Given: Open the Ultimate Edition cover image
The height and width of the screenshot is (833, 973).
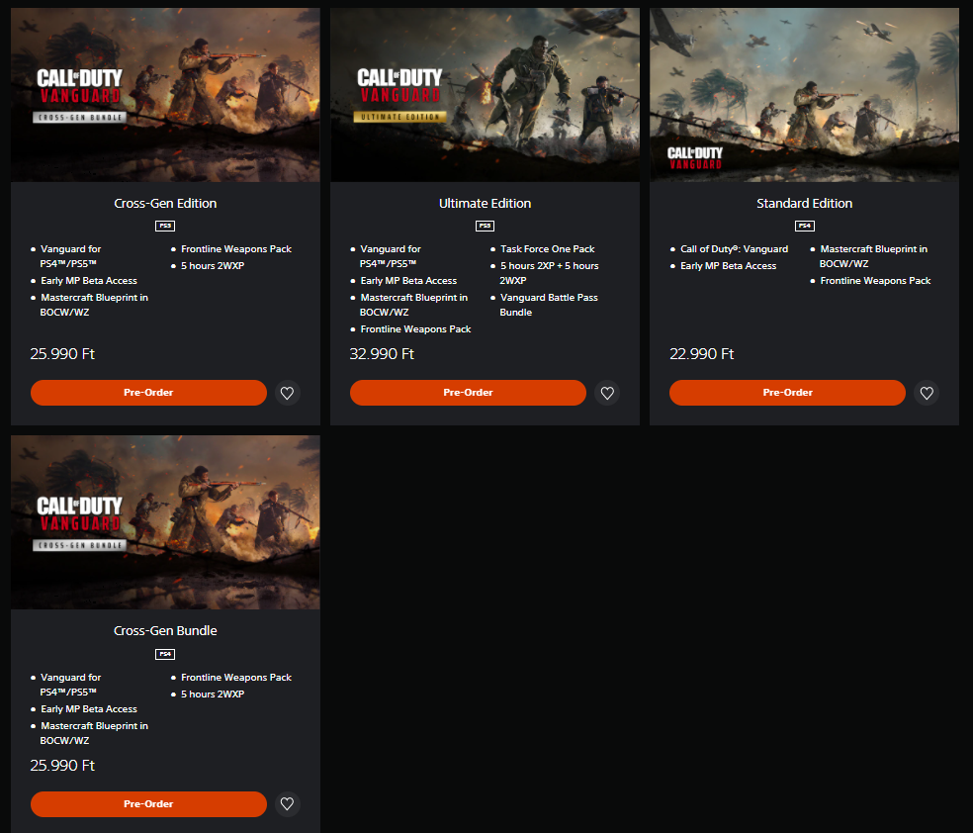Looking at the screenshot, I should [x=485, y=95].
